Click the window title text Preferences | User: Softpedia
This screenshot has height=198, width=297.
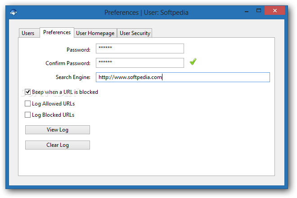pos(146,13)
